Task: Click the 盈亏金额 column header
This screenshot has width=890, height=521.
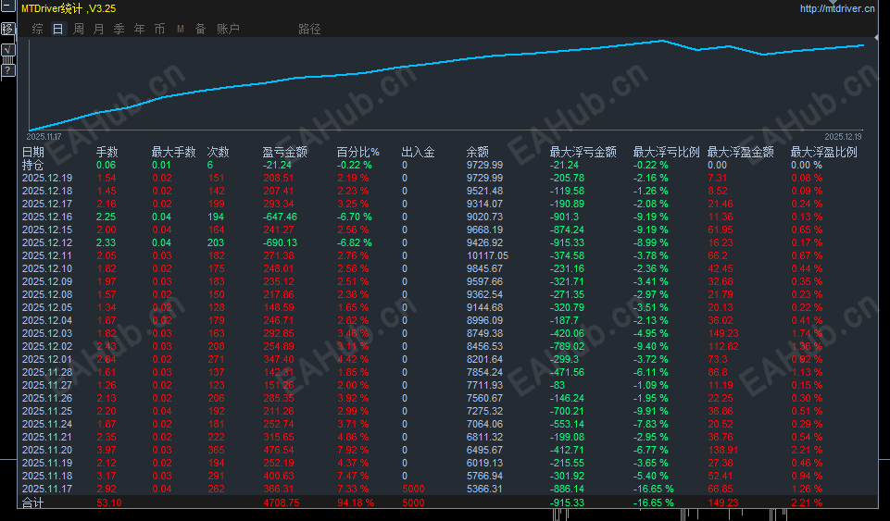Action: (285, 152)
